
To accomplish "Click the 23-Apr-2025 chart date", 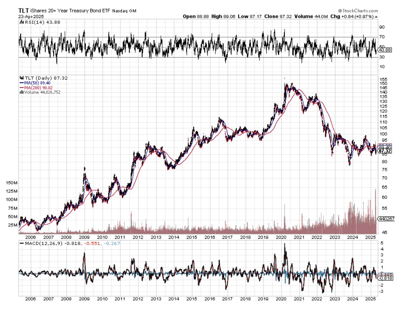I will pos(31,17).
